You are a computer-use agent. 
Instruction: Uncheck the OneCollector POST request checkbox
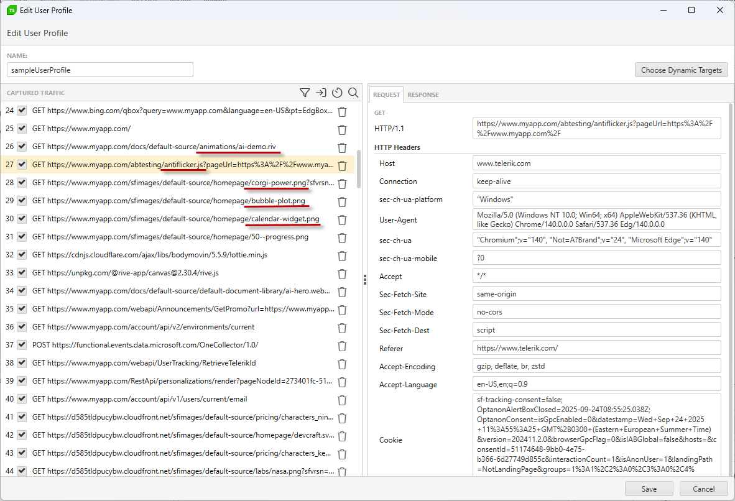click(23, 346)
